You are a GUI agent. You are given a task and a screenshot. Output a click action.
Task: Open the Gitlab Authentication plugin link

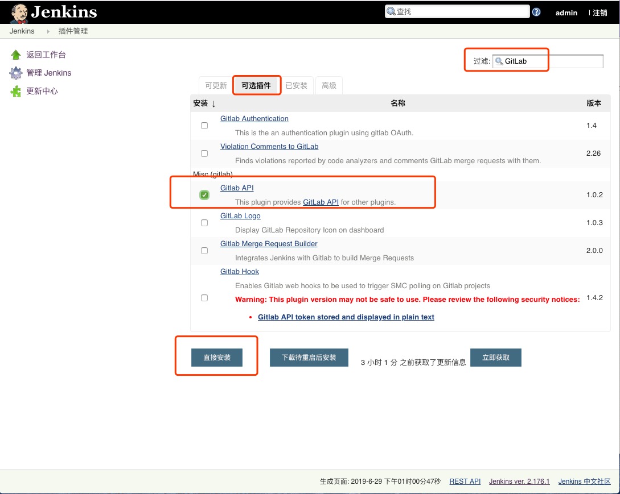254,118
